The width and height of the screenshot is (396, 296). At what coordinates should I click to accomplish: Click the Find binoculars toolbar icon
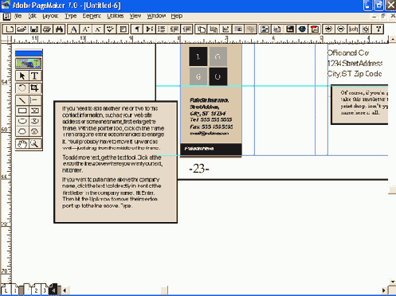click(x=59, y=29)
